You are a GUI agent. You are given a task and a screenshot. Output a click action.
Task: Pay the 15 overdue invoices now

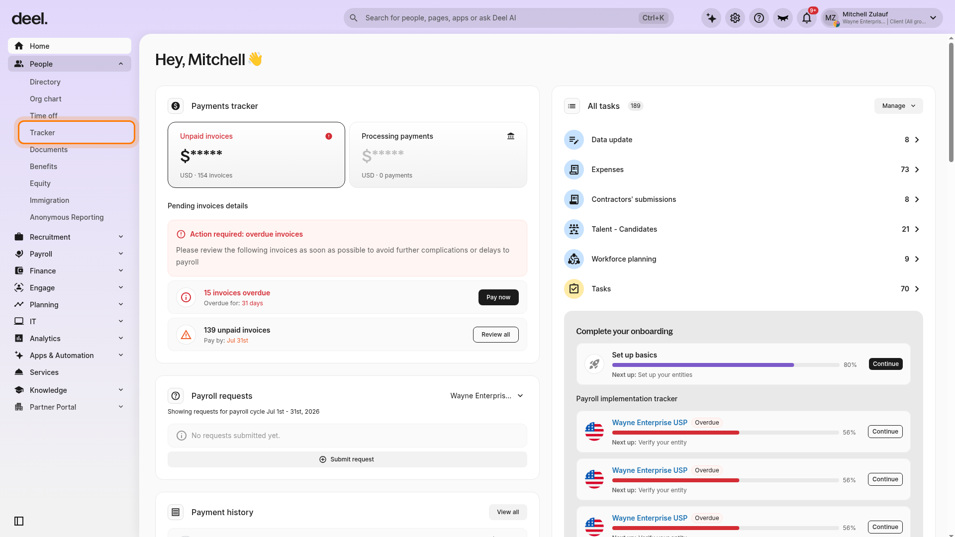coord(498,297)
